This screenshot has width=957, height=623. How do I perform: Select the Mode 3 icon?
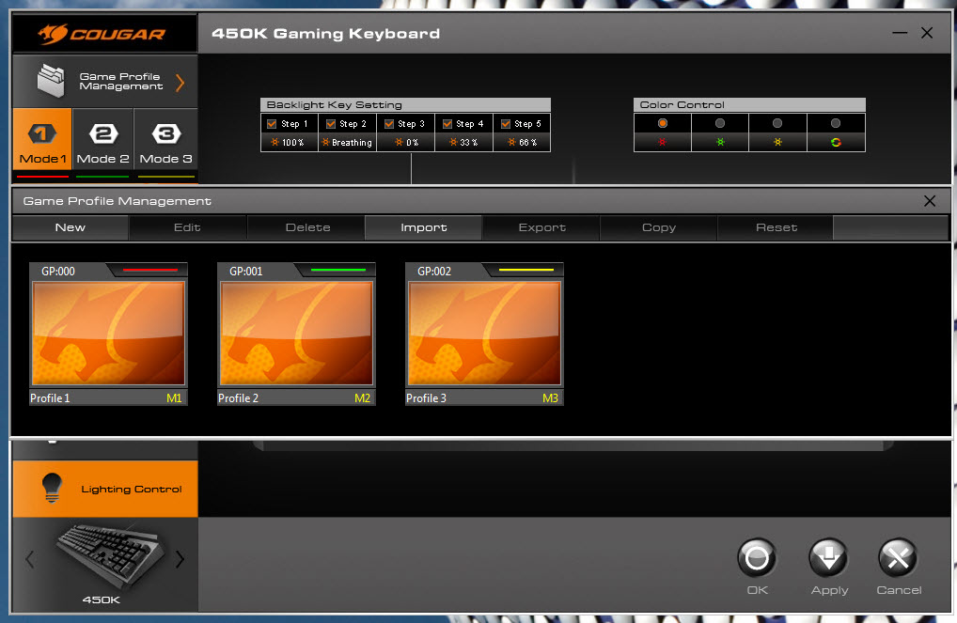click(x=166, y=133)
